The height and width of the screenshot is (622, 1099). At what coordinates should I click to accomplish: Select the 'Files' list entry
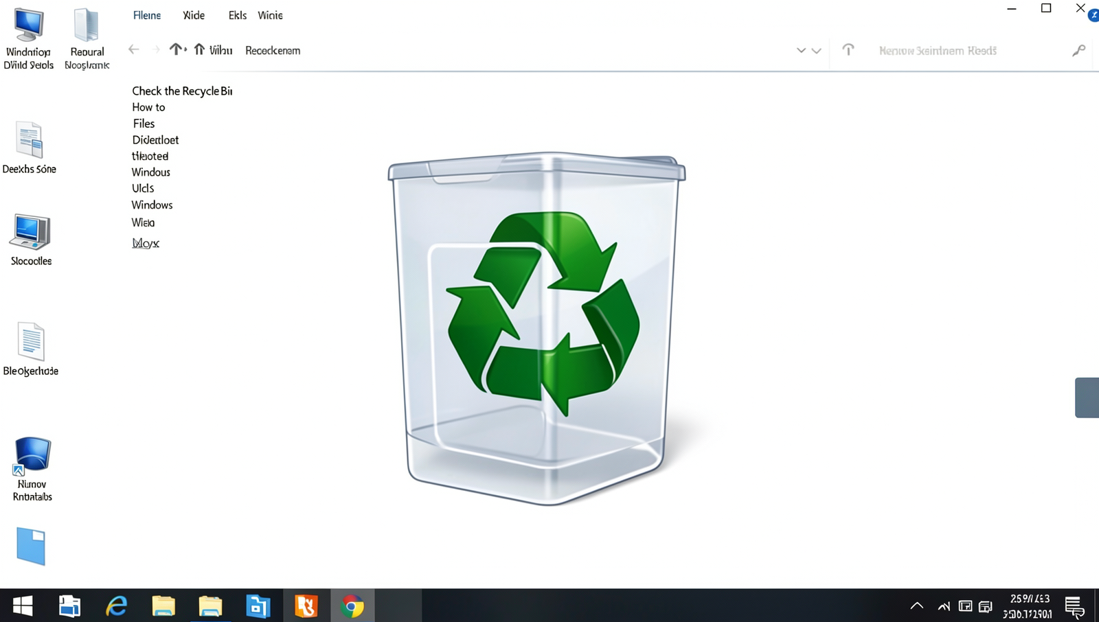(144, 124)
